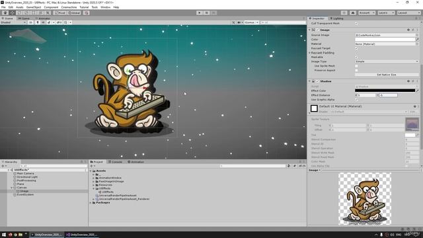This screenshot has width=423, height=238.
Task: Select the Move tool in toolbar
Action: click(x=12, y=13)
